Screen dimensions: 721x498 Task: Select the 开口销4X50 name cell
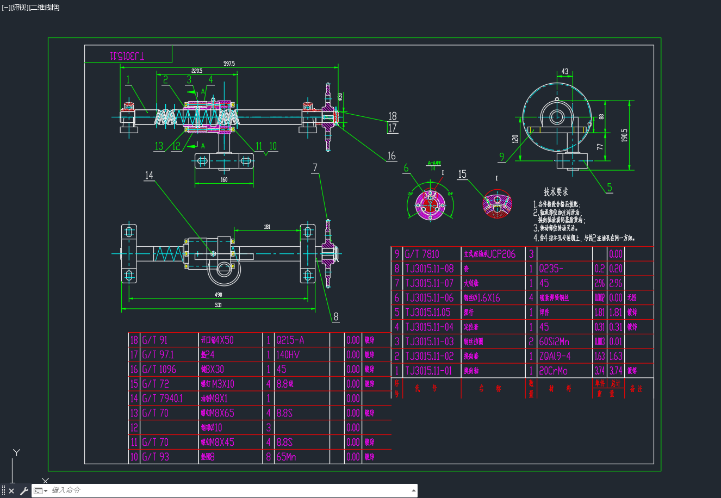[217, 340]
